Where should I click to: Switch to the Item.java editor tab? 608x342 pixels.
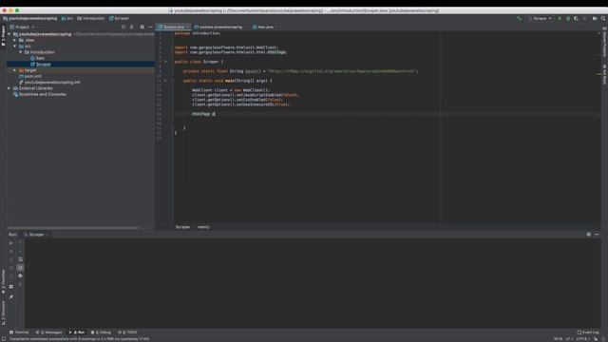(x=263, y=28)
